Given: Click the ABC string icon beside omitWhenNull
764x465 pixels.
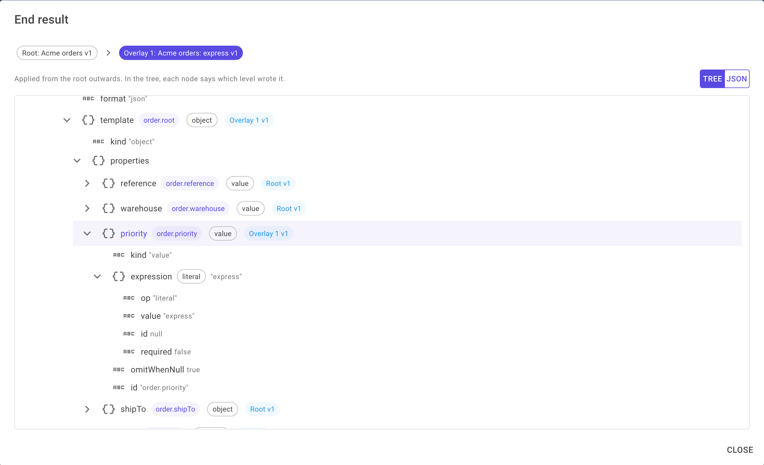Looking at the screenshot, I should (x=119, y=369).
